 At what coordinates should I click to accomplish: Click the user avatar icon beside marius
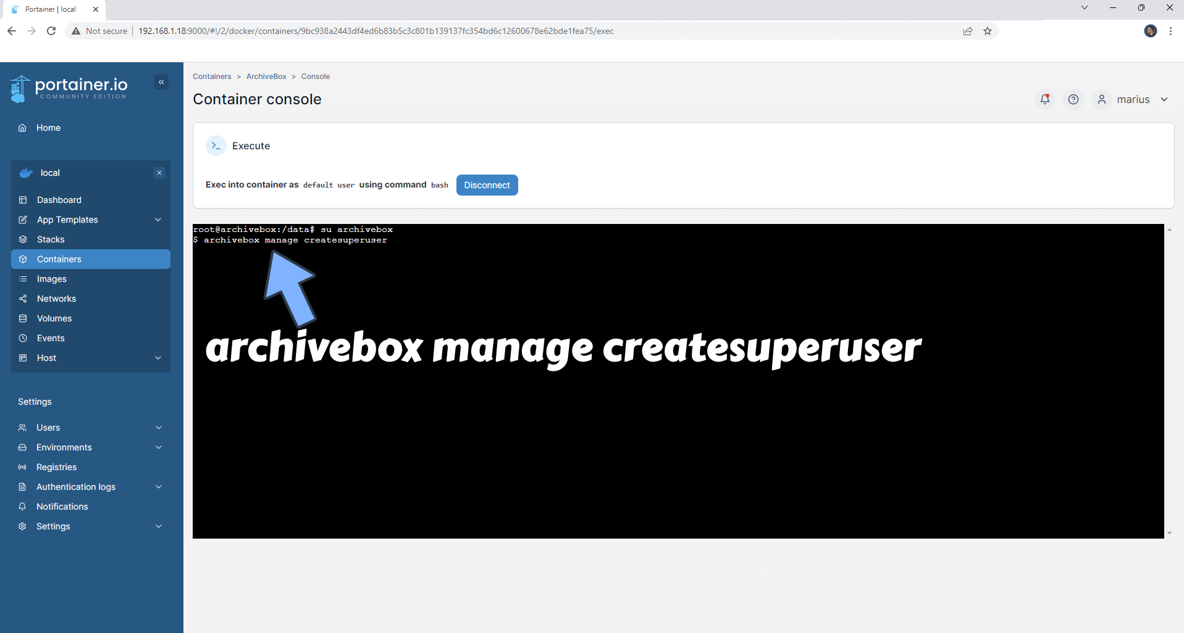click(1102, 99)
